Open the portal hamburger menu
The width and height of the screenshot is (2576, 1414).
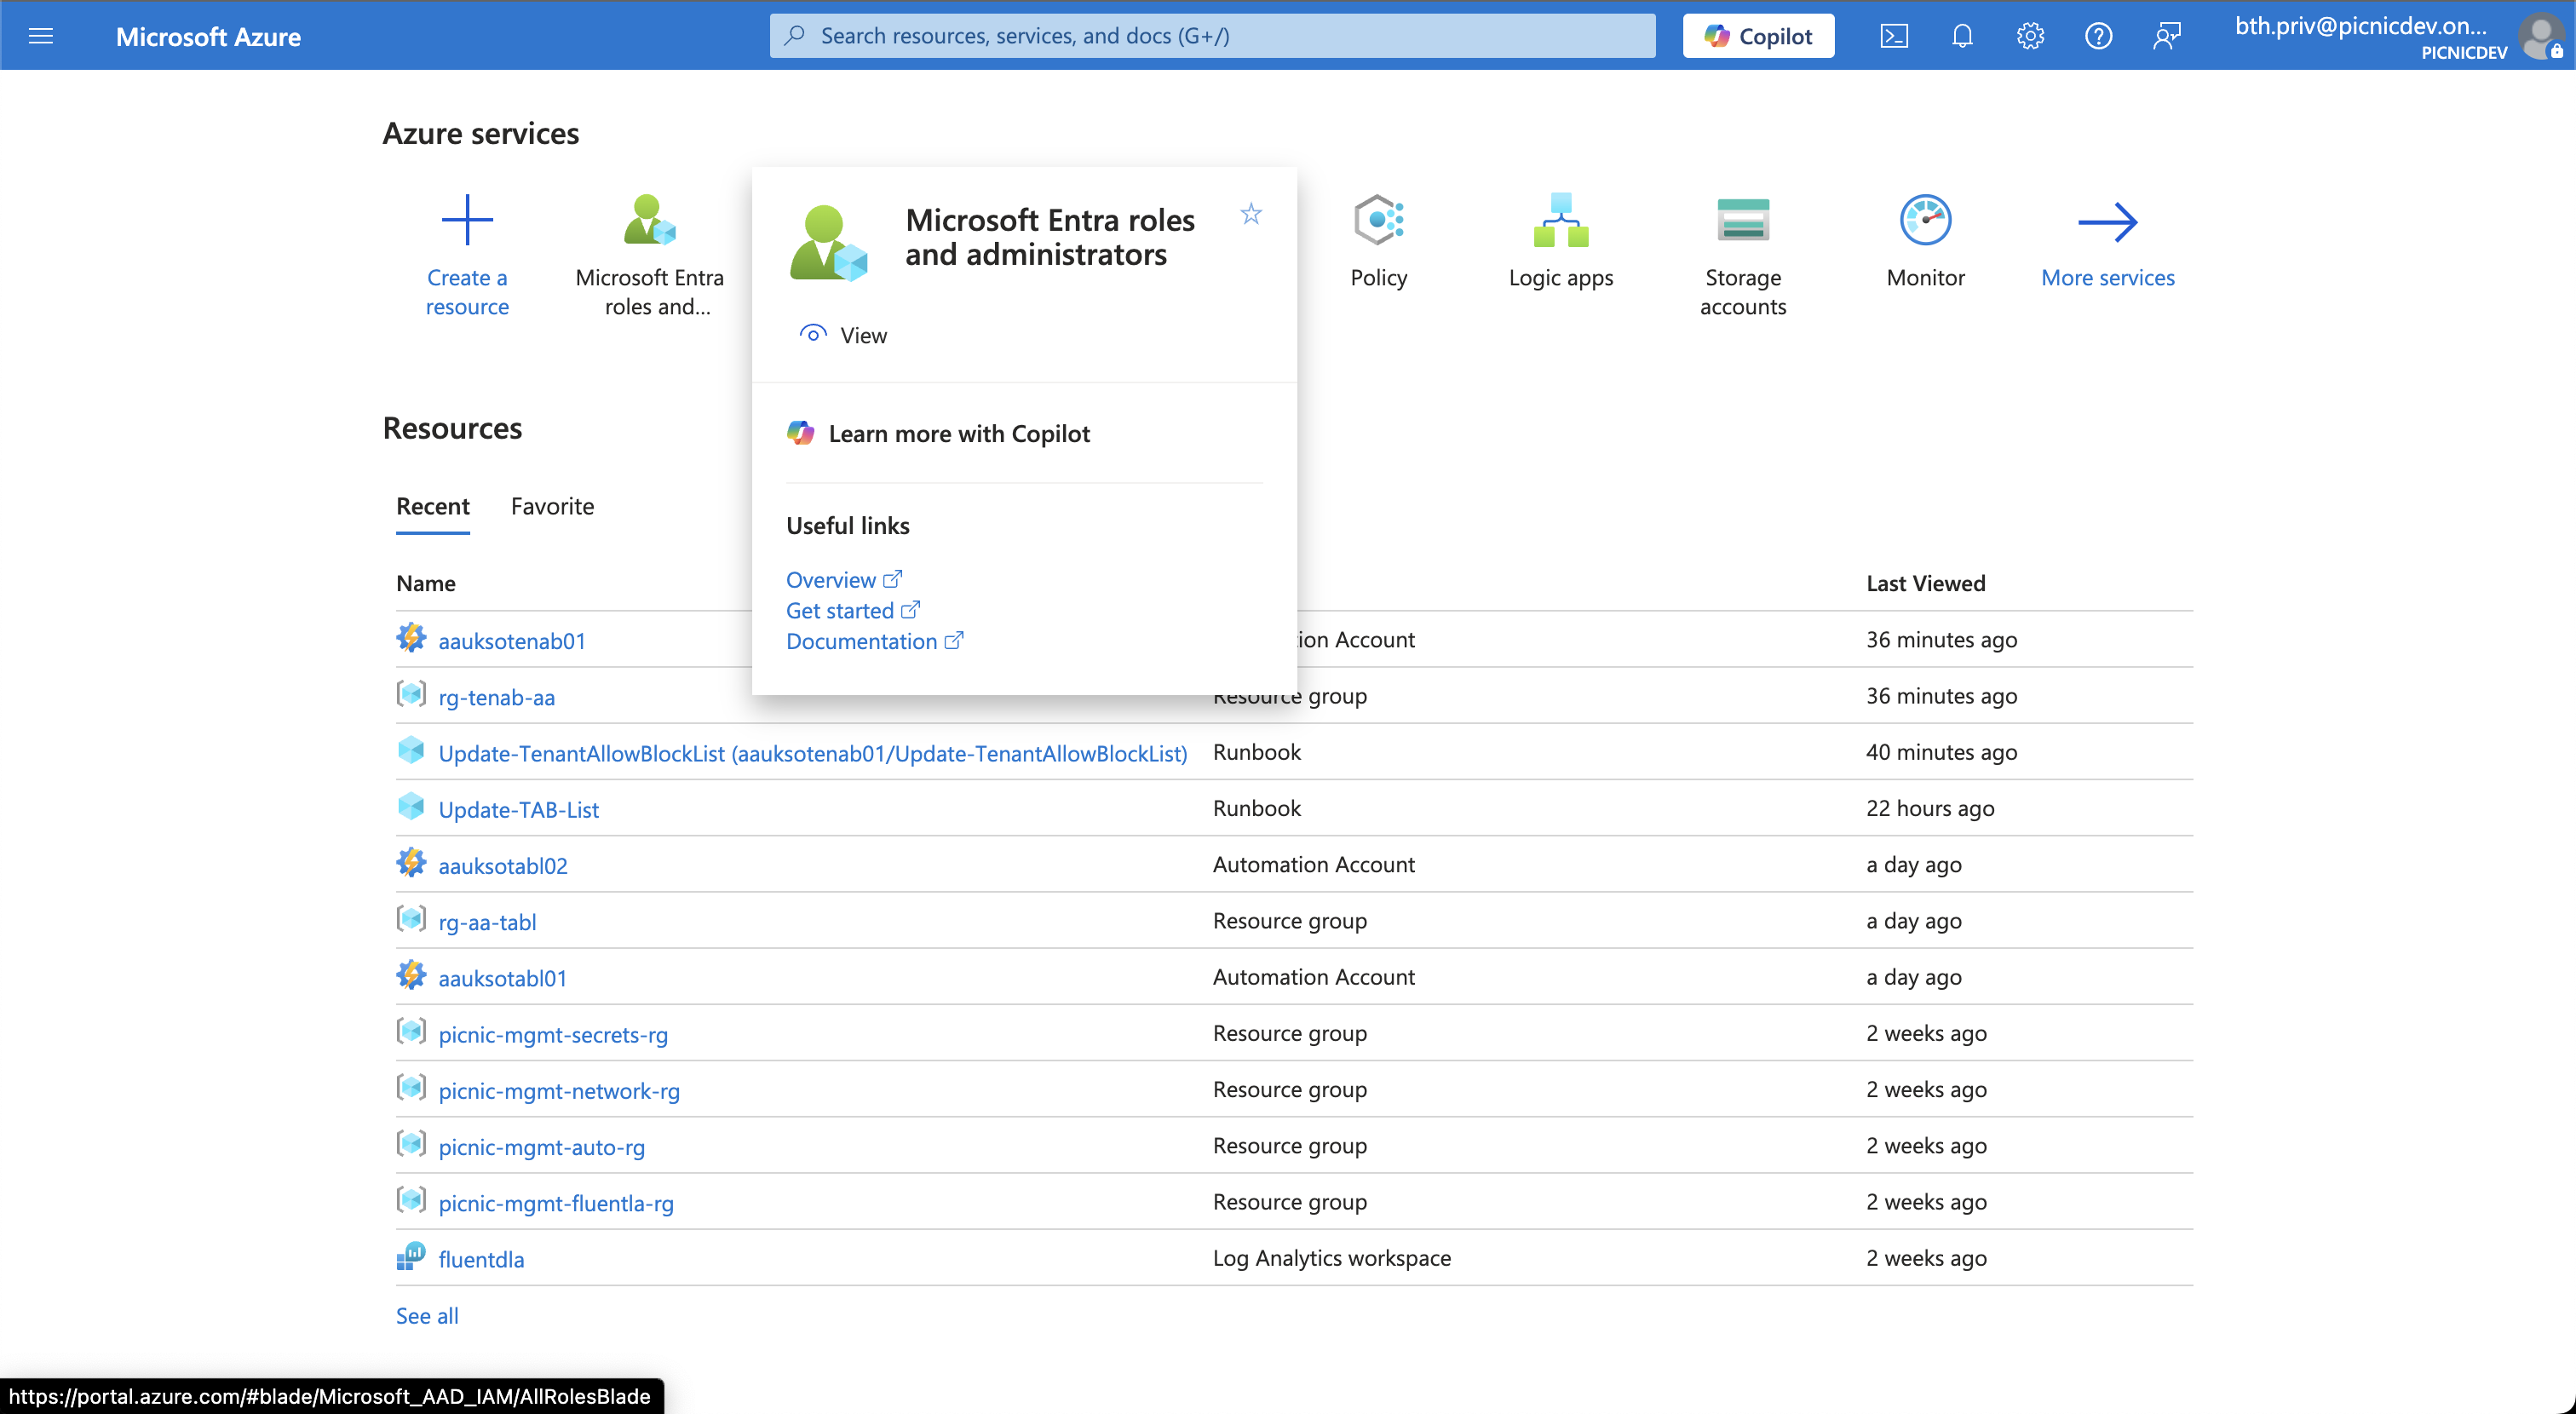click(41, 36)
